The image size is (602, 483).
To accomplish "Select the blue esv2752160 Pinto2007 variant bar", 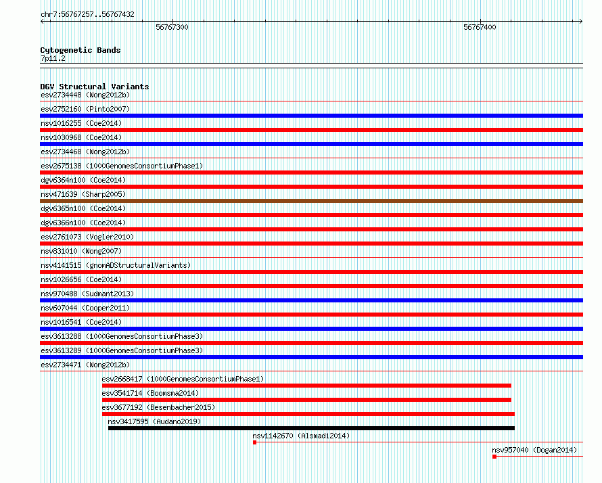I will (x=311, y=116).
